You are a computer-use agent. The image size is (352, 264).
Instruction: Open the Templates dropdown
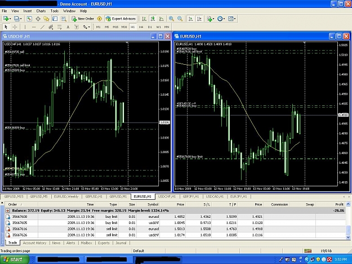pos(231,19)
